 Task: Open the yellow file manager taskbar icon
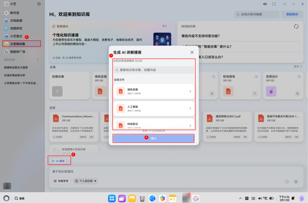coord(132,199)
